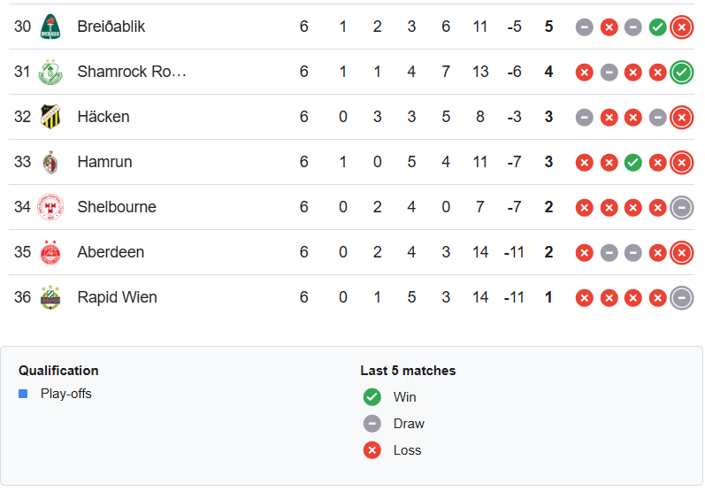Click Hamrun's green win result icon
The height and width of the screenshot is (491, 705).
(632, 162)
